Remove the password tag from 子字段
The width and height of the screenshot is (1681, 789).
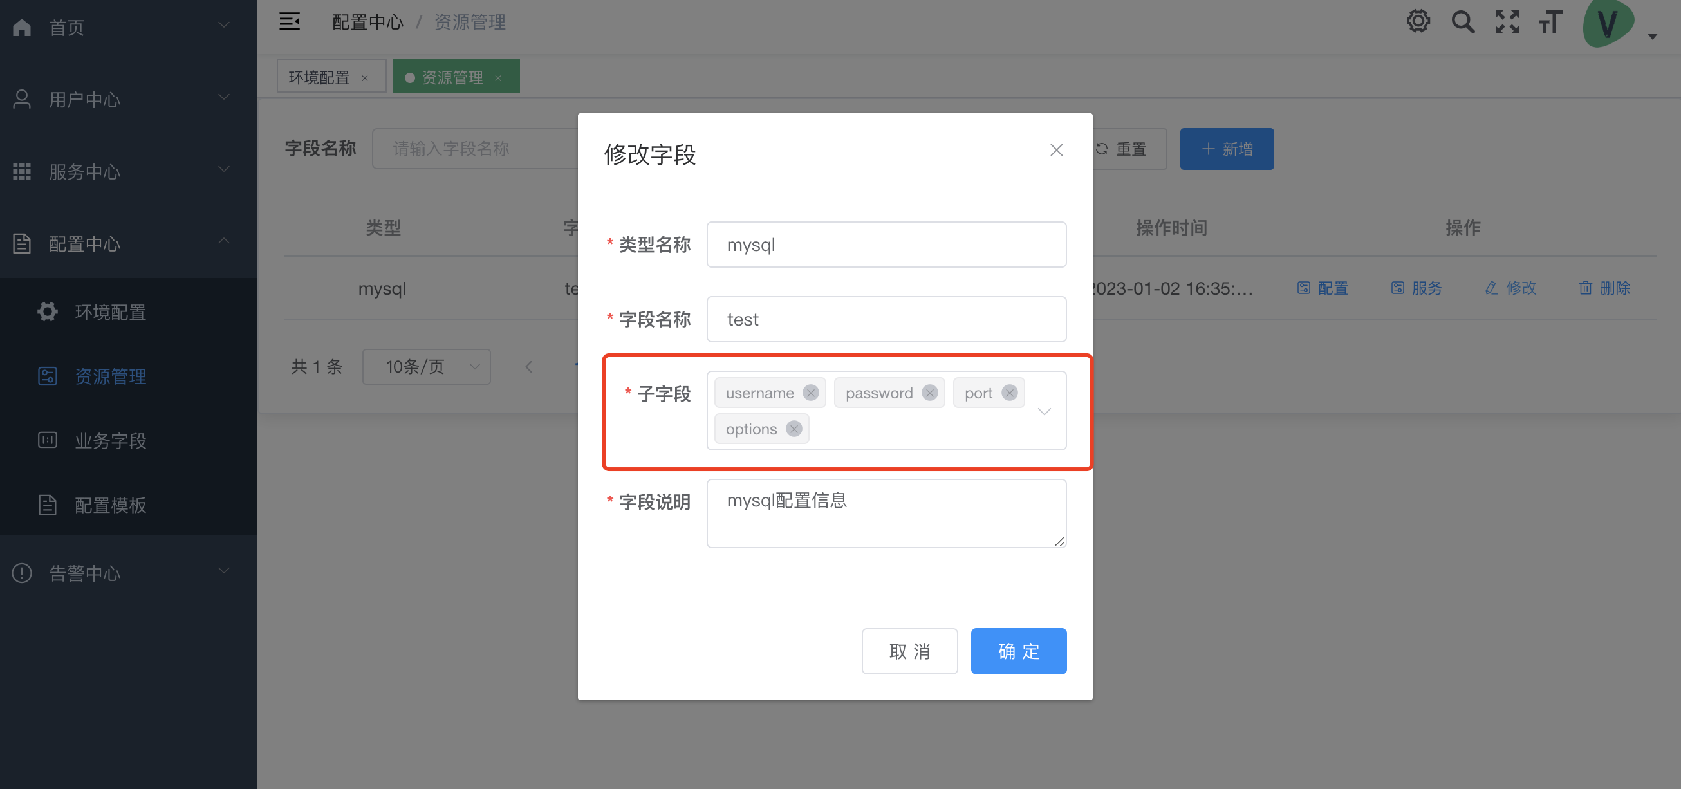(929, 393)
